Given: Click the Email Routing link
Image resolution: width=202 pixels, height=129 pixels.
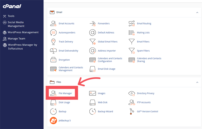Looking at the screenshot, I should [144, 23].
